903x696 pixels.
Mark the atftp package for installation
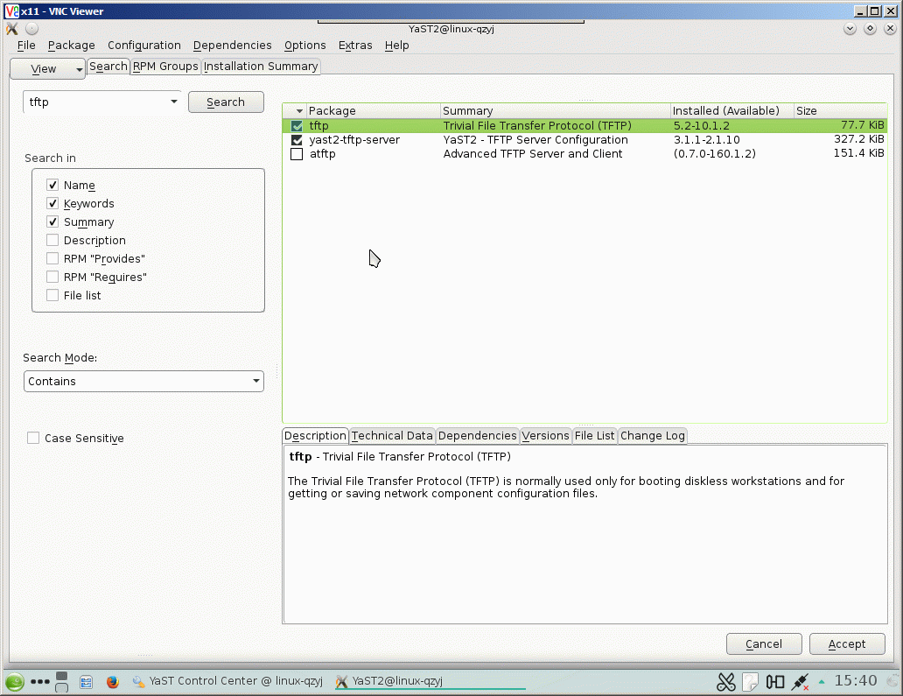click(297, 154)
